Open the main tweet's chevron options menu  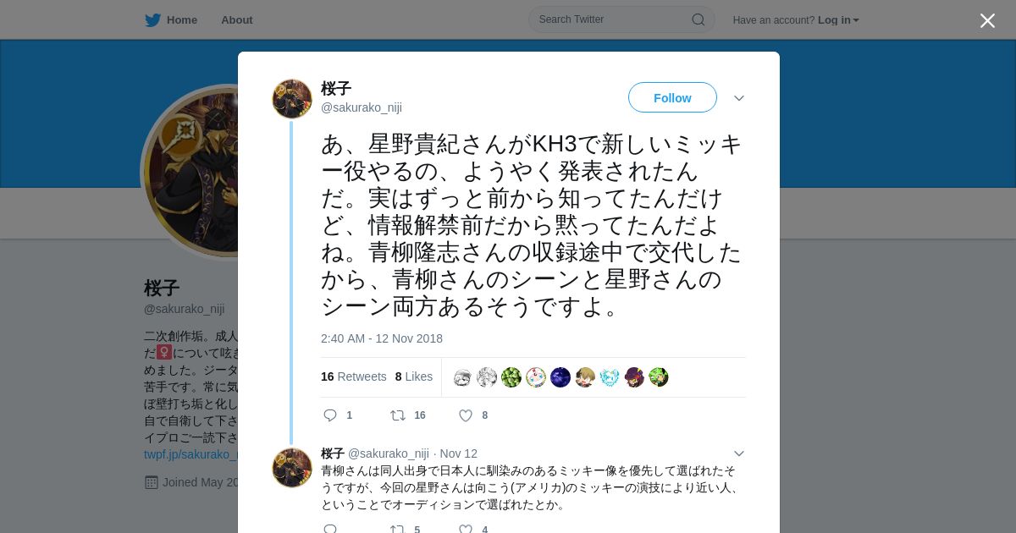(x=739, y=98)
